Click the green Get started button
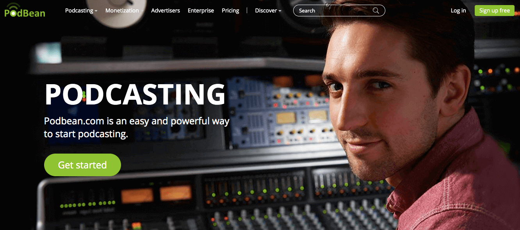The width and height of the screenshot is (520, 230). point(82,165)
